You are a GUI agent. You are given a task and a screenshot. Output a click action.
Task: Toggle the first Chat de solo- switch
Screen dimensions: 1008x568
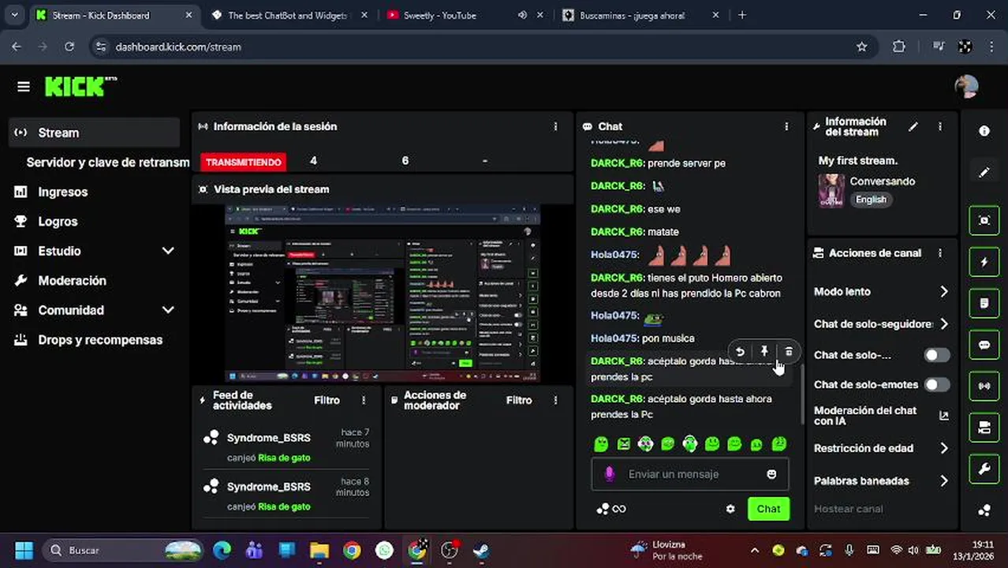(936, 355)
